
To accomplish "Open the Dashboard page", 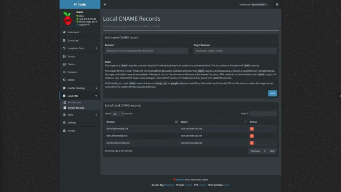I will tap(72, 32).
